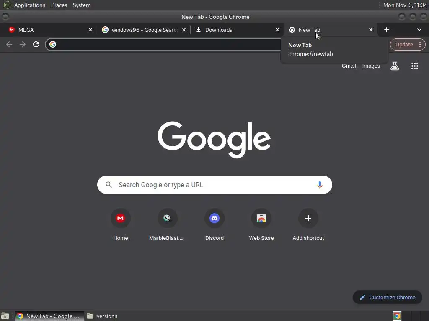This screenshot has width=429, height=321.
Task: Reload the current page
Action: 36,44
